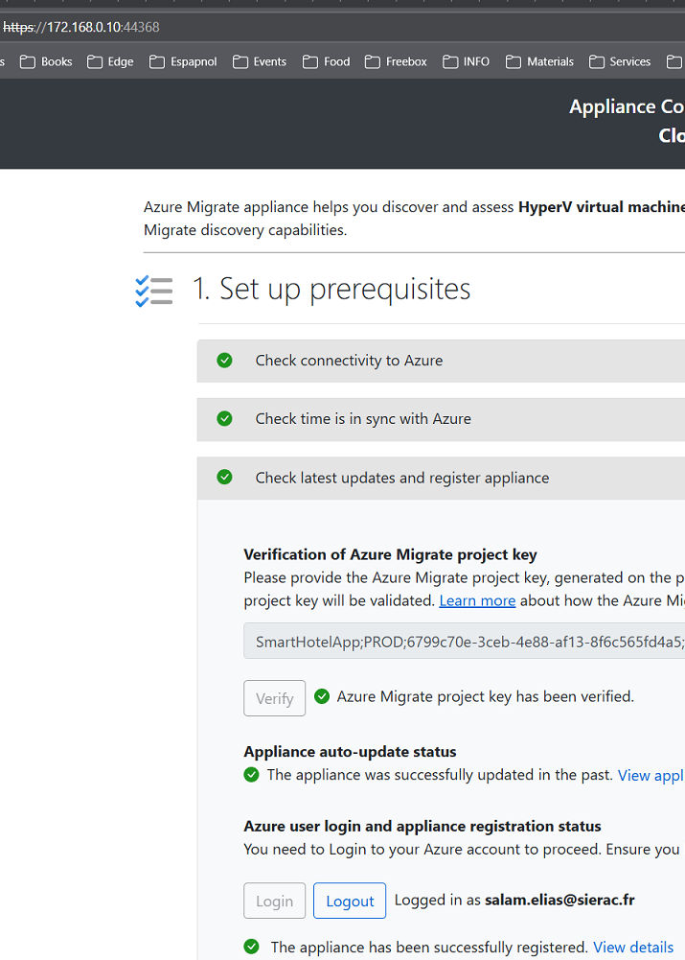This screenshot has width=685, height=960.
Task: Open the INFO bookmarks folder
Action: (x=466, y=61)
